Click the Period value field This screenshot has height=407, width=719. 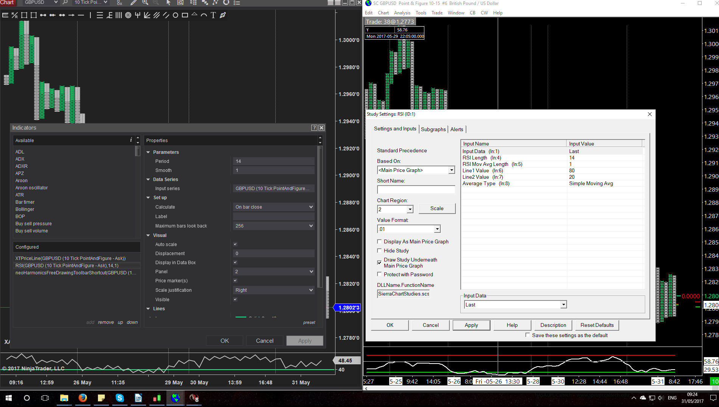tap(274, 161)
